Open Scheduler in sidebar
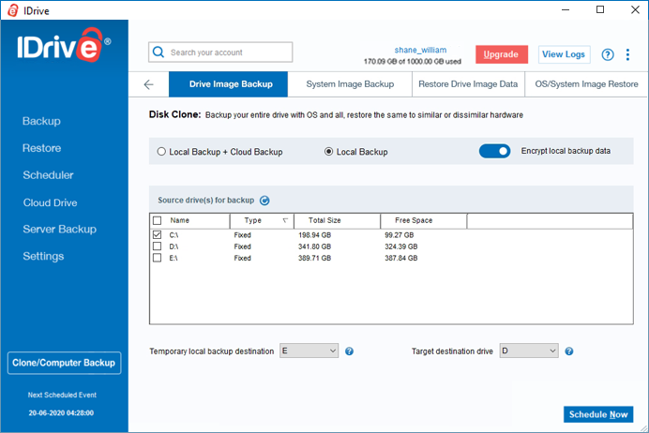649x433 pixels. (48, 175)
